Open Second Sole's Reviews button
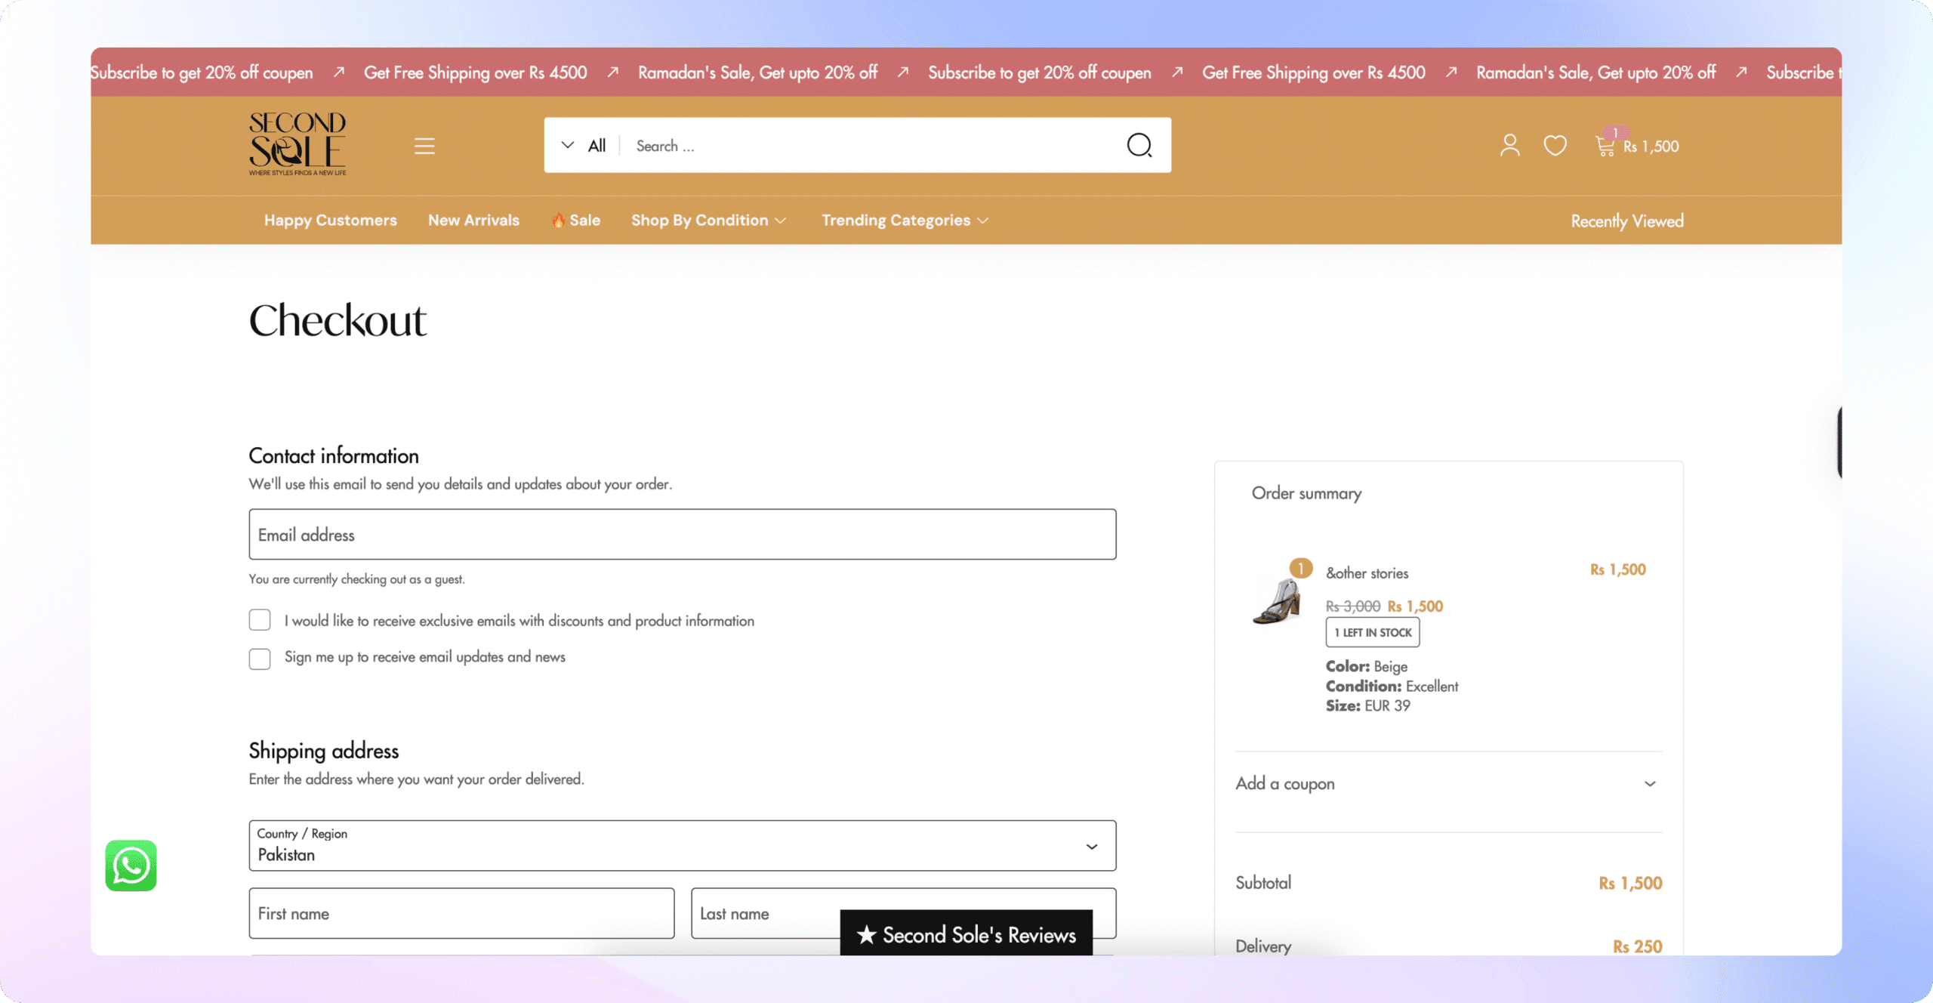 click(966, 934)
